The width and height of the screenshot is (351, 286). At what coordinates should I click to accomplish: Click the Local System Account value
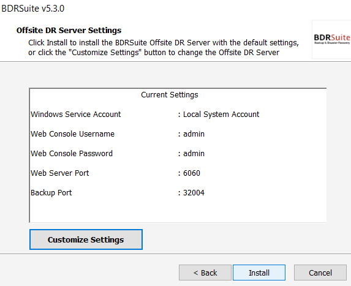pos(221,115)
